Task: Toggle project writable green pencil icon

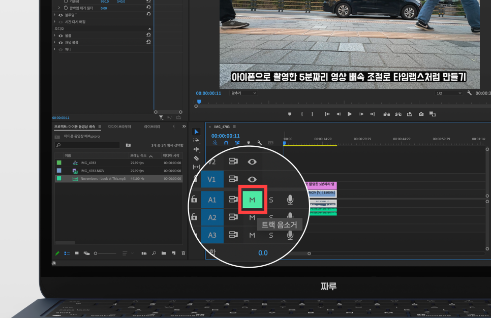Action: [57, 253]
